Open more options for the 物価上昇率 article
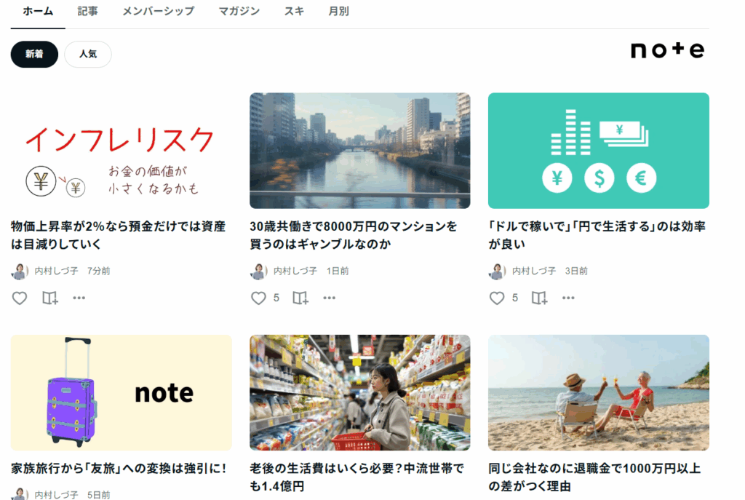This screenshot has width=745, height=500. (x=79, y=298)
